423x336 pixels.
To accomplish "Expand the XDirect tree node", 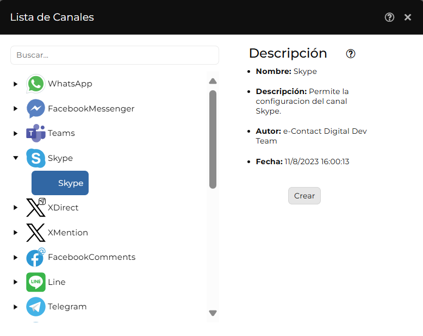I will point(15,208).
